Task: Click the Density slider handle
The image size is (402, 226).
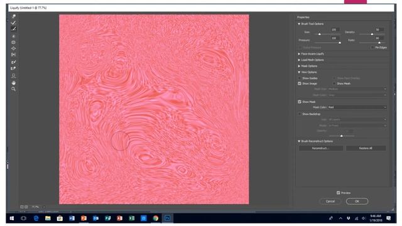Action: [372, 34]
